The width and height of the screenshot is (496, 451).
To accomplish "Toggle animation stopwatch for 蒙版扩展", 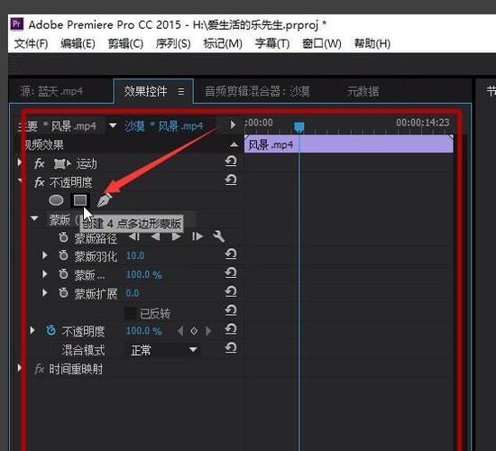I will pos(64,293).
